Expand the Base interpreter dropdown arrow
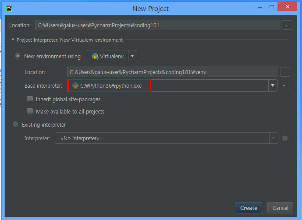Image resolution: width=302 pixels, height=220 pixels. pyautogui.click(x=273, y=86)
